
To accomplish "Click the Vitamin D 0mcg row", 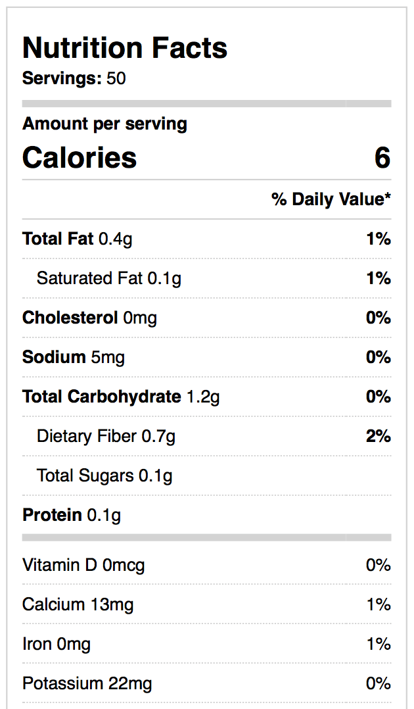I will coord(83,565).
